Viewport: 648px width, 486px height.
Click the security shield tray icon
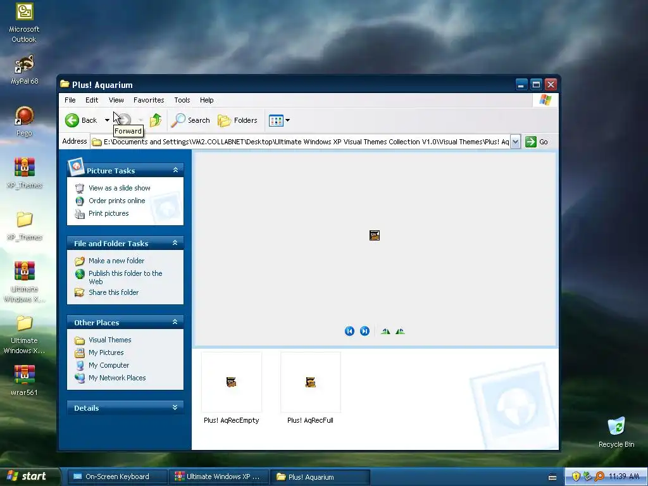(576, 477)
